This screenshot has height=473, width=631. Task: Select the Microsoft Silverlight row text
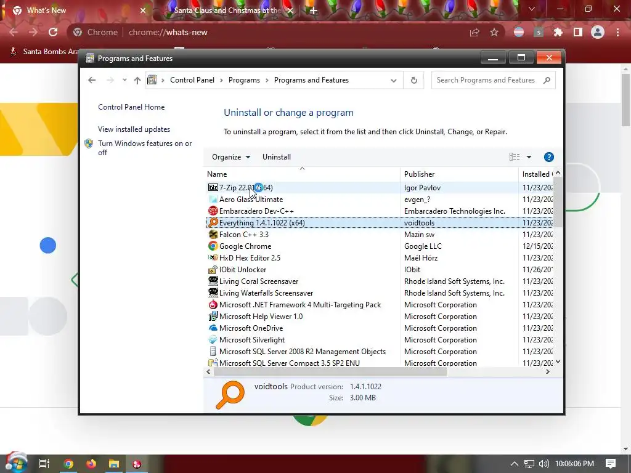252,340
